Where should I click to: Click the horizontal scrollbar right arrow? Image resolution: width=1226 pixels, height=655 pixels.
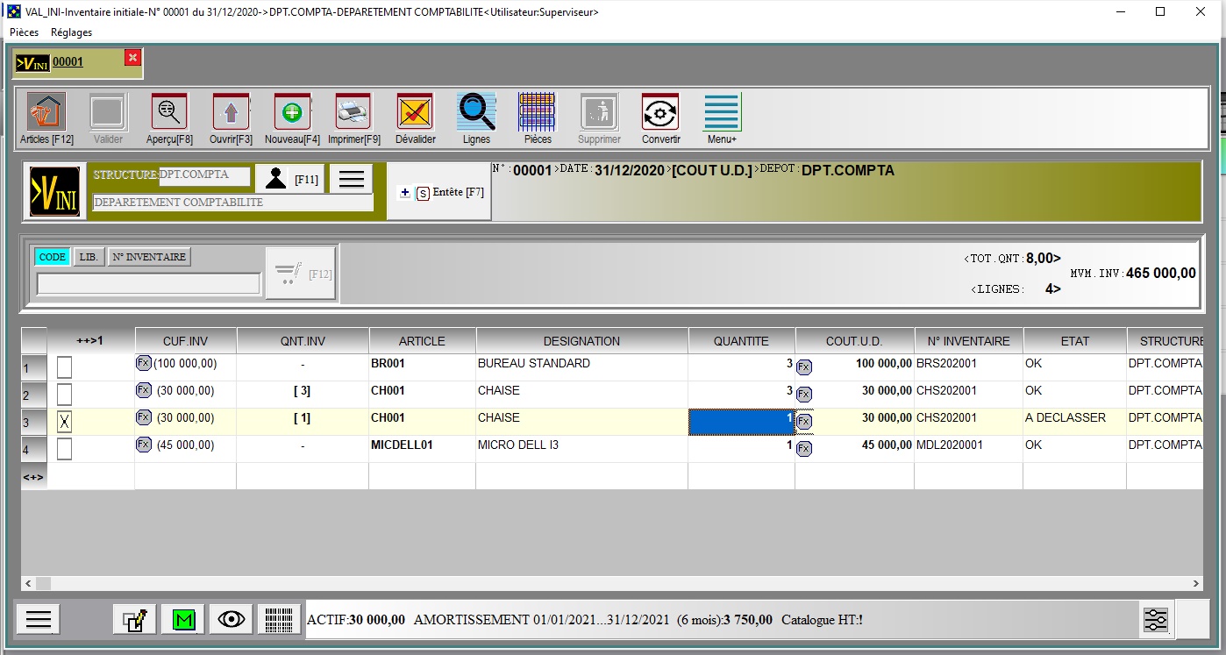[1196, 583]
